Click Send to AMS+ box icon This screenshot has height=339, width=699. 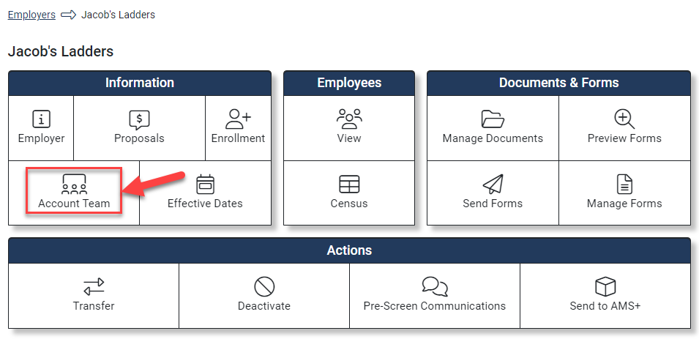[605, 286]
